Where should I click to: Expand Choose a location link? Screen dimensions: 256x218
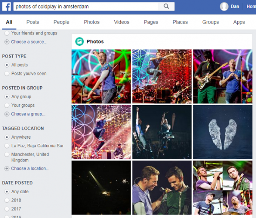tap(30, 169)
